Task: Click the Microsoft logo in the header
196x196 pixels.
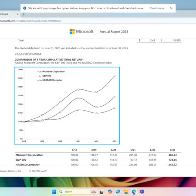Action: point(81,31)
